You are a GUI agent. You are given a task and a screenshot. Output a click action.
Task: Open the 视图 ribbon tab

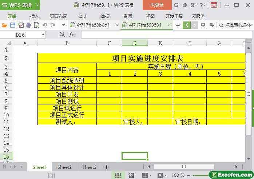pos(150,16)
